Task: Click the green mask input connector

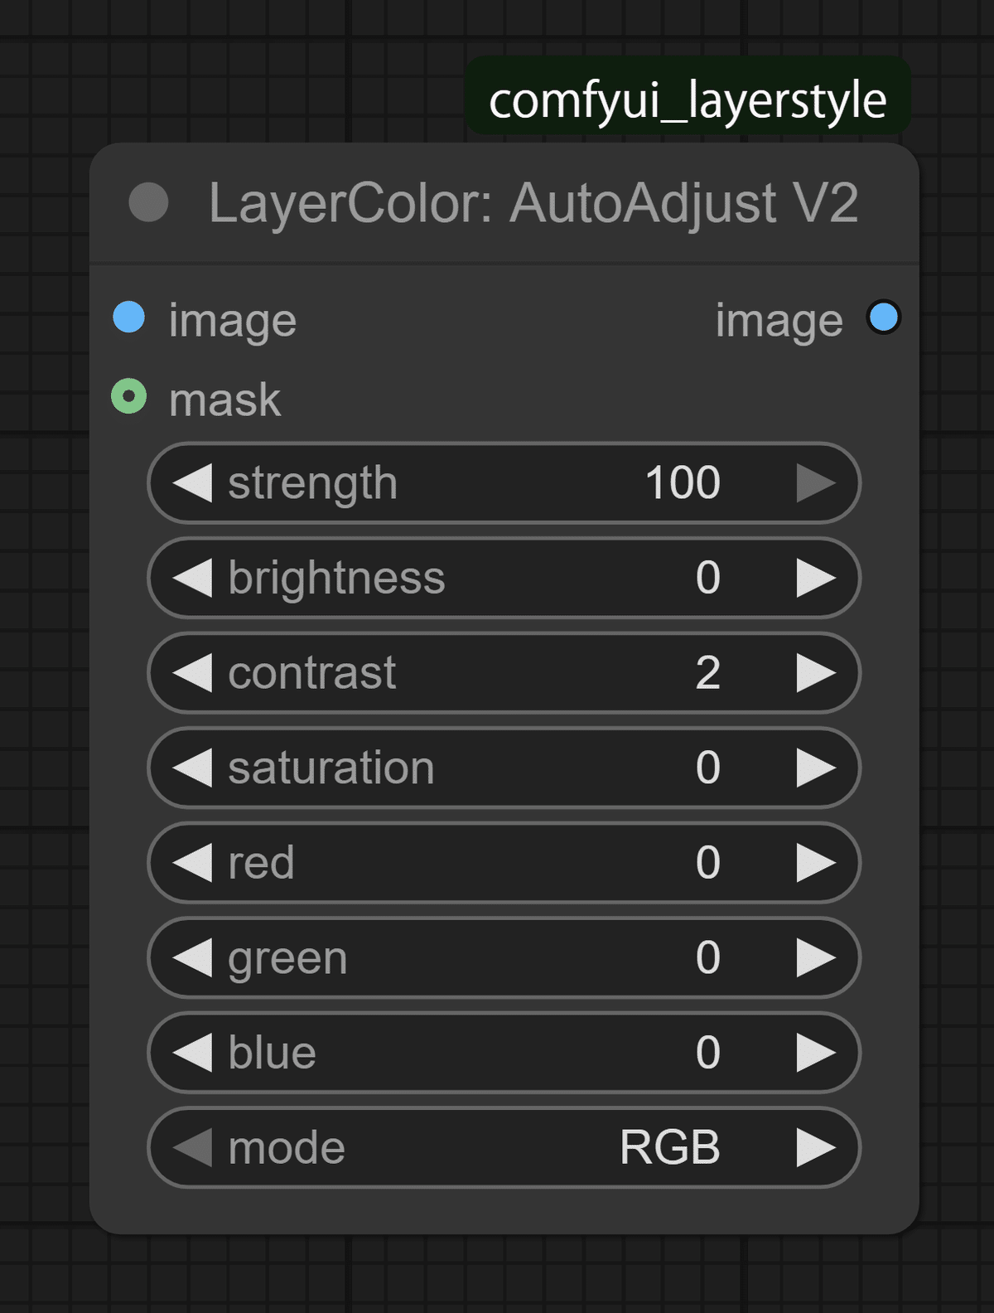Action: coord(129,397)
